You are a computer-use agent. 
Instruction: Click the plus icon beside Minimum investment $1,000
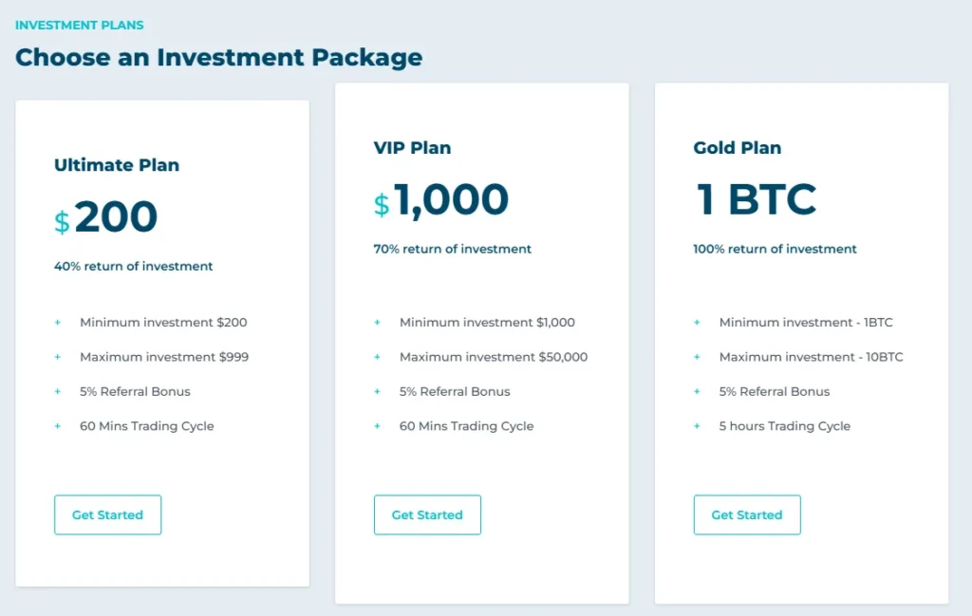(x=379, y=323)
